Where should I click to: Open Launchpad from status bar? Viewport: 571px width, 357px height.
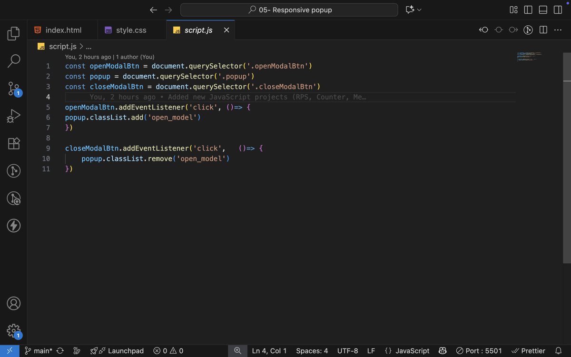(x=117, y=351)
